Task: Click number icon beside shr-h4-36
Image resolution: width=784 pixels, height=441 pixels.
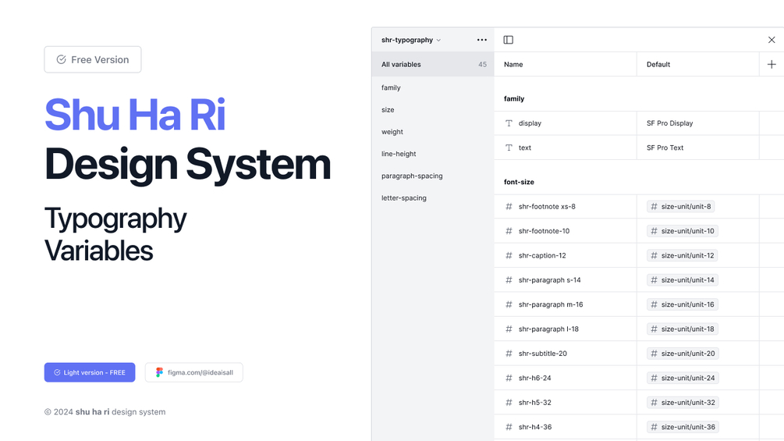Action: 509,427
